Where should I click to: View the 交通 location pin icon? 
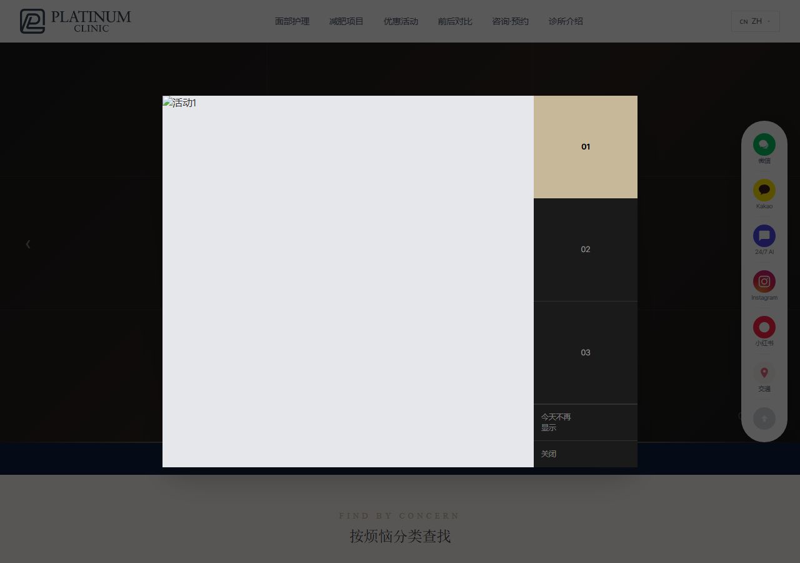click(x=764, y=373)
